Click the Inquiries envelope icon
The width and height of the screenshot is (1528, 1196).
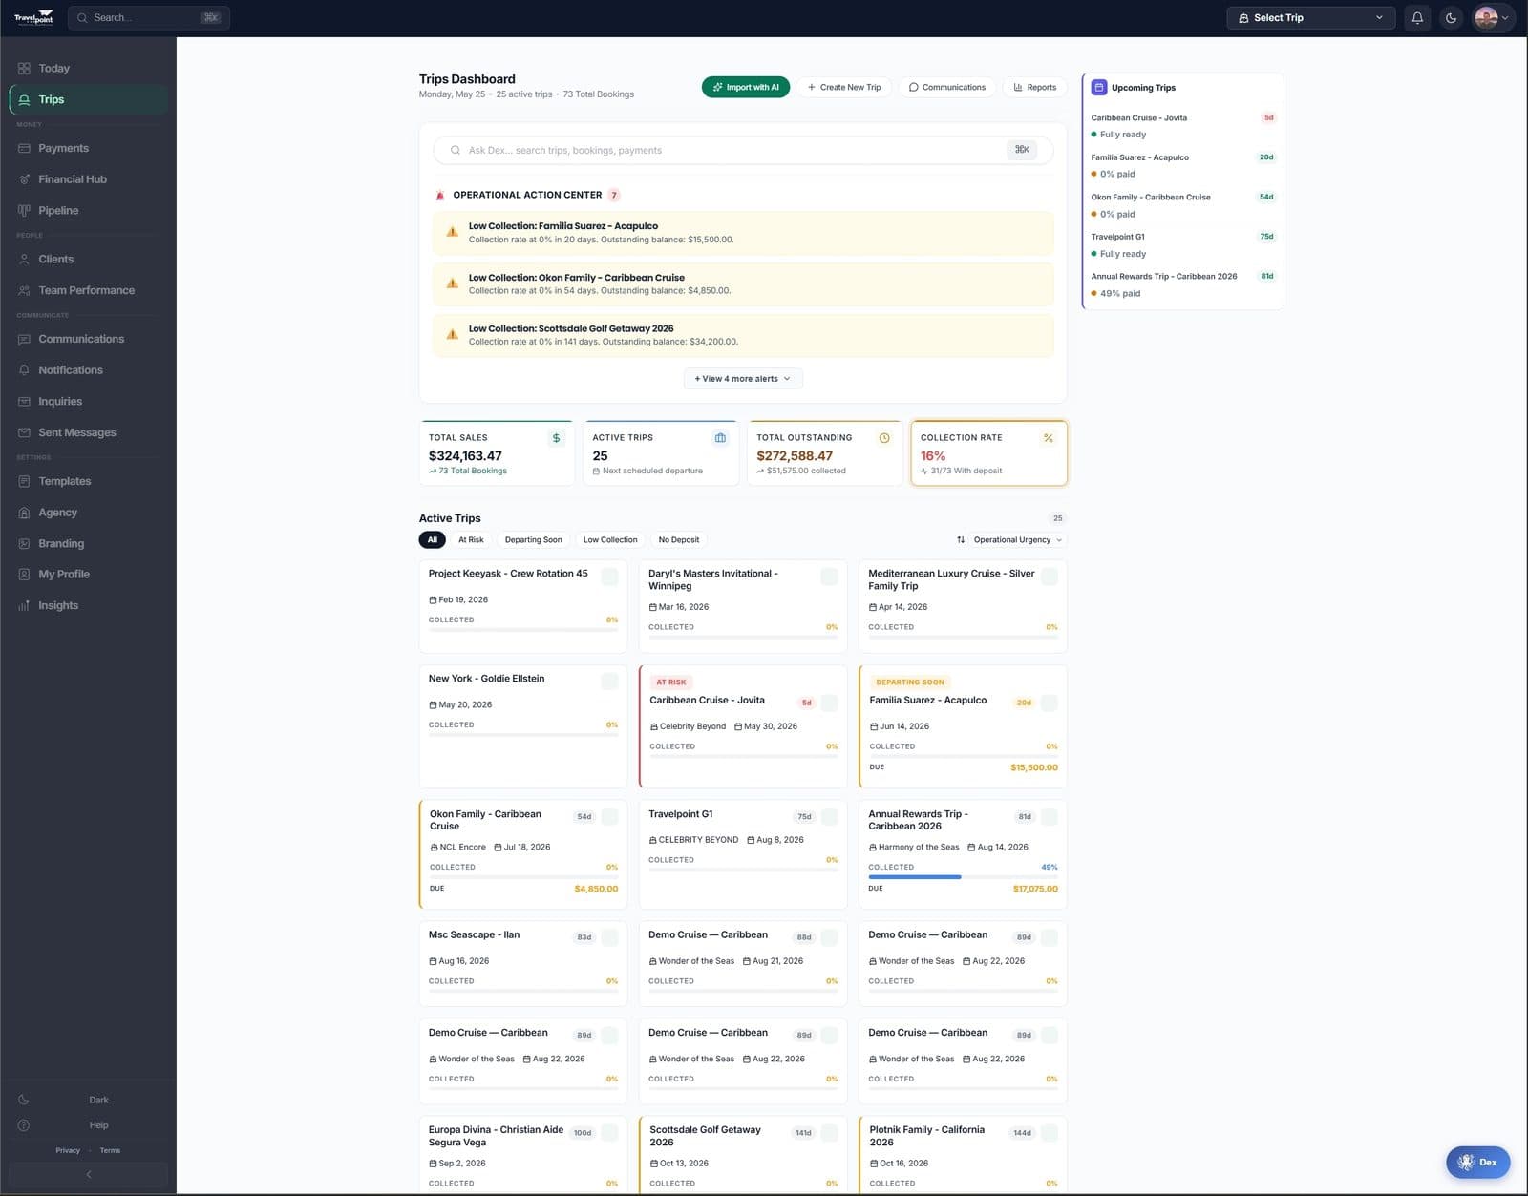[24, 402]
